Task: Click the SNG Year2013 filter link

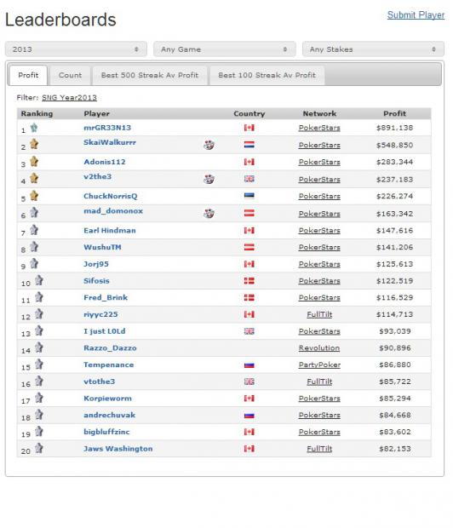Action: 69,98
